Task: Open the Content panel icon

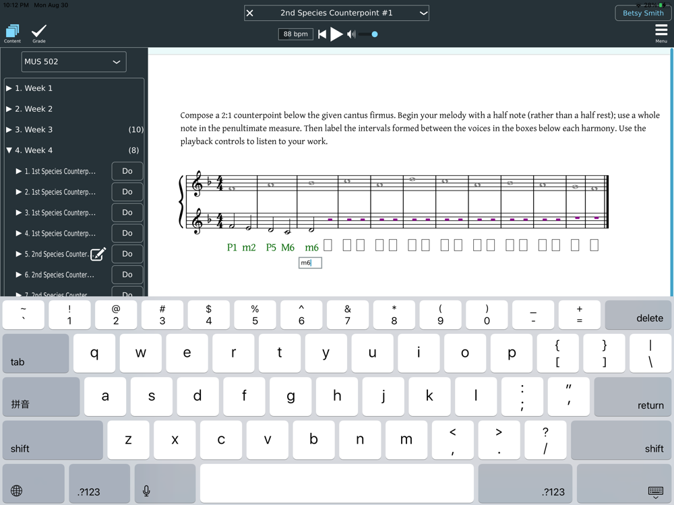Action: point(12,34)
